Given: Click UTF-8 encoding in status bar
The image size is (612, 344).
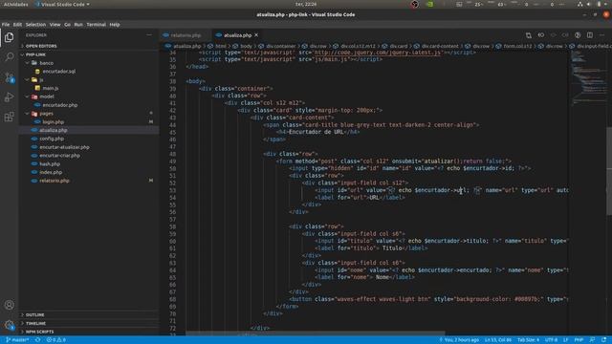Looking at the screenshot, I should tap(551, 340).
